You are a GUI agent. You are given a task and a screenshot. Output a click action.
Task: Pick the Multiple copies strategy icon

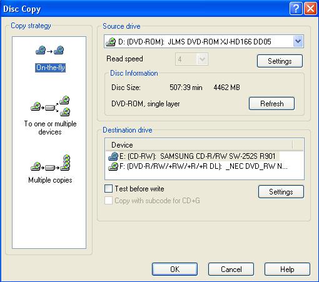(x=50, y=163)
